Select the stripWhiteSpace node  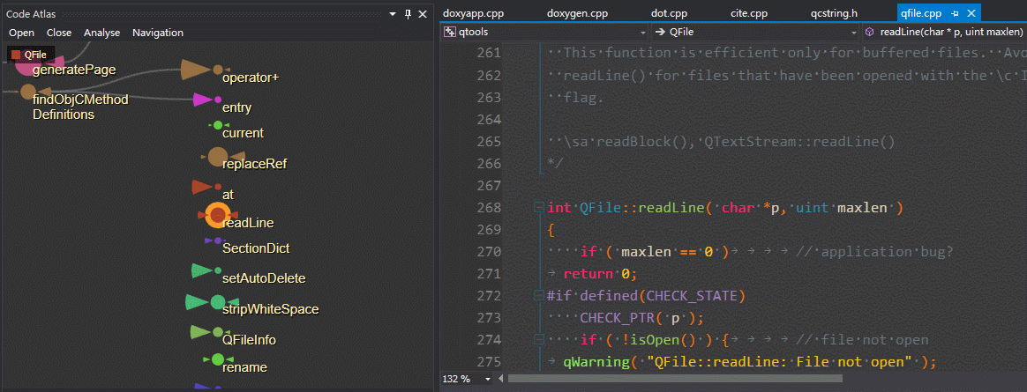pyautogui.click(x=217, y=301)
